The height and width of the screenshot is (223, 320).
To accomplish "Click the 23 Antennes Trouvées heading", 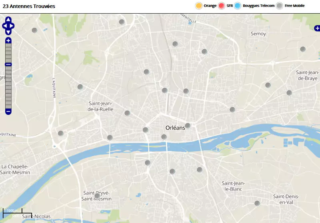I will click(x=29, y=6).
